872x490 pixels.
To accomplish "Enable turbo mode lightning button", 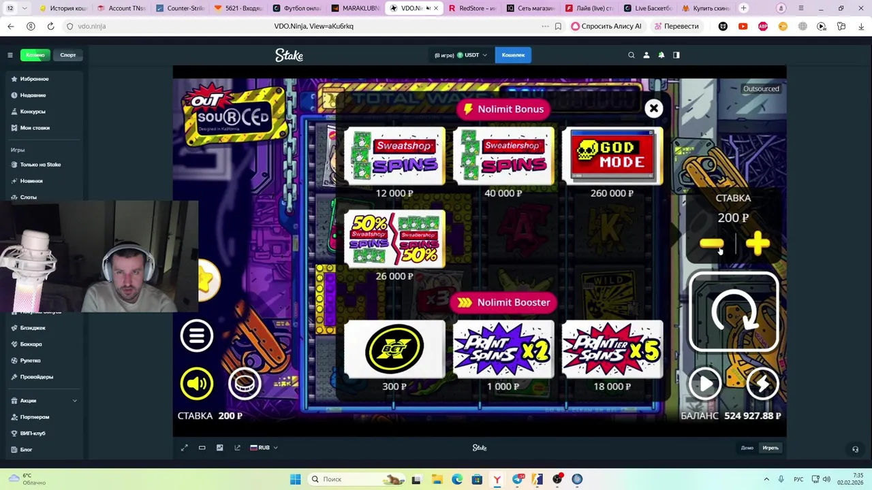I will [x=763, y=385].
